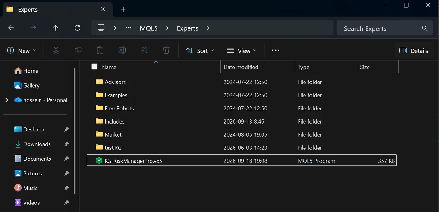
Task: Click Experts breadcrumb in the address bar
Action: (x=188, y=28)
